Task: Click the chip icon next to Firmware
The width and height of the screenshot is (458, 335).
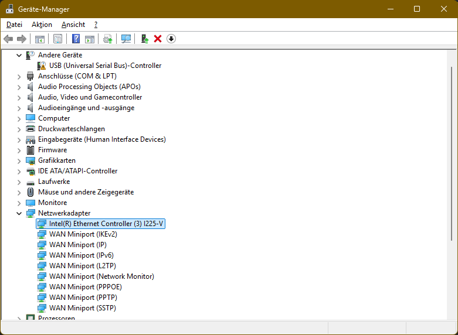Action: coord(30,150)
